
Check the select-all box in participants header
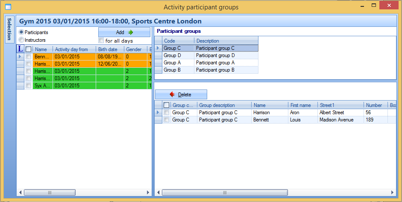[x=29, y=49]
